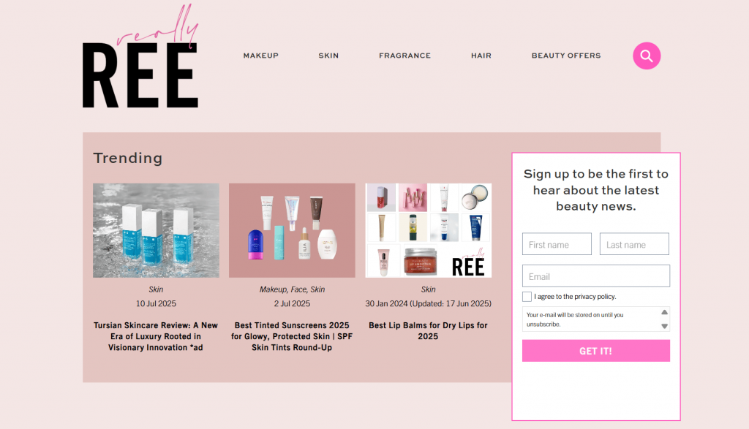
Task: Click the Skin category under the Tursian article
Action: (x=155, y=289)
